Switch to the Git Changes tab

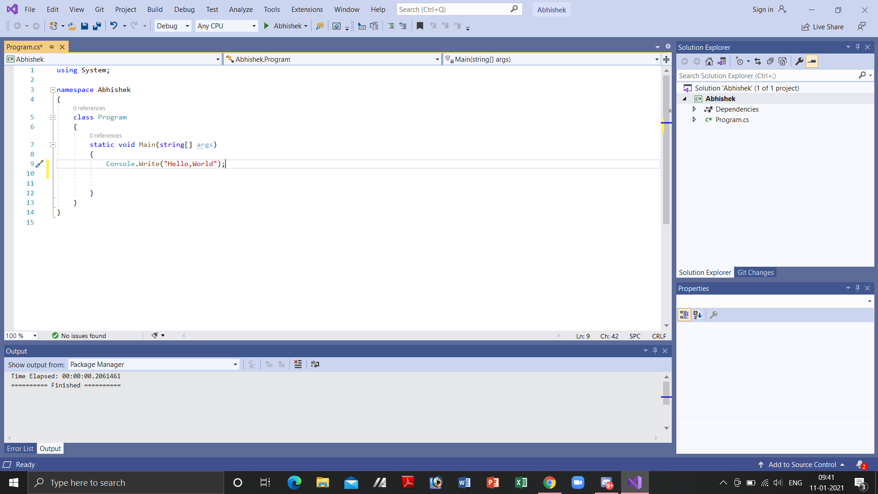click(755, 272)
